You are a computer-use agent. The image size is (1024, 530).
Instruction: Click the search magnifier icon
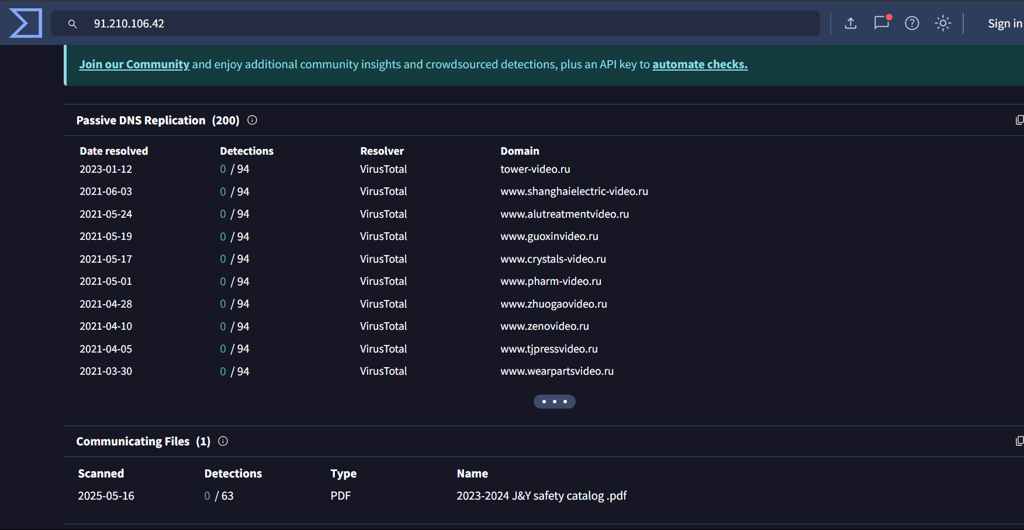tap(72, 24)
